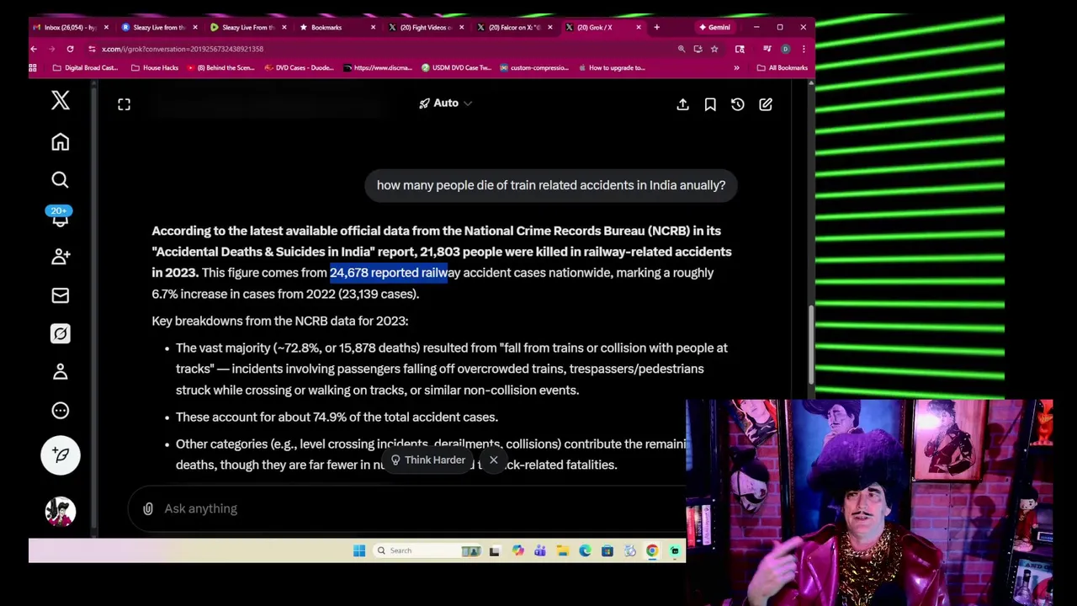
Task: Open Copilot from taskbar
Action: click(x=517, y=550)
